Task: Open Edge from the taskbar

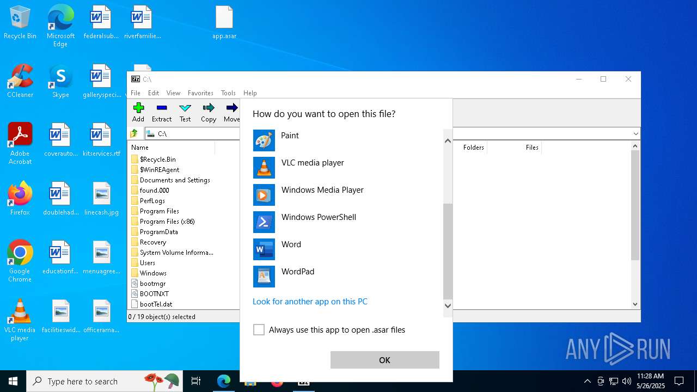Action: point(224,381)
